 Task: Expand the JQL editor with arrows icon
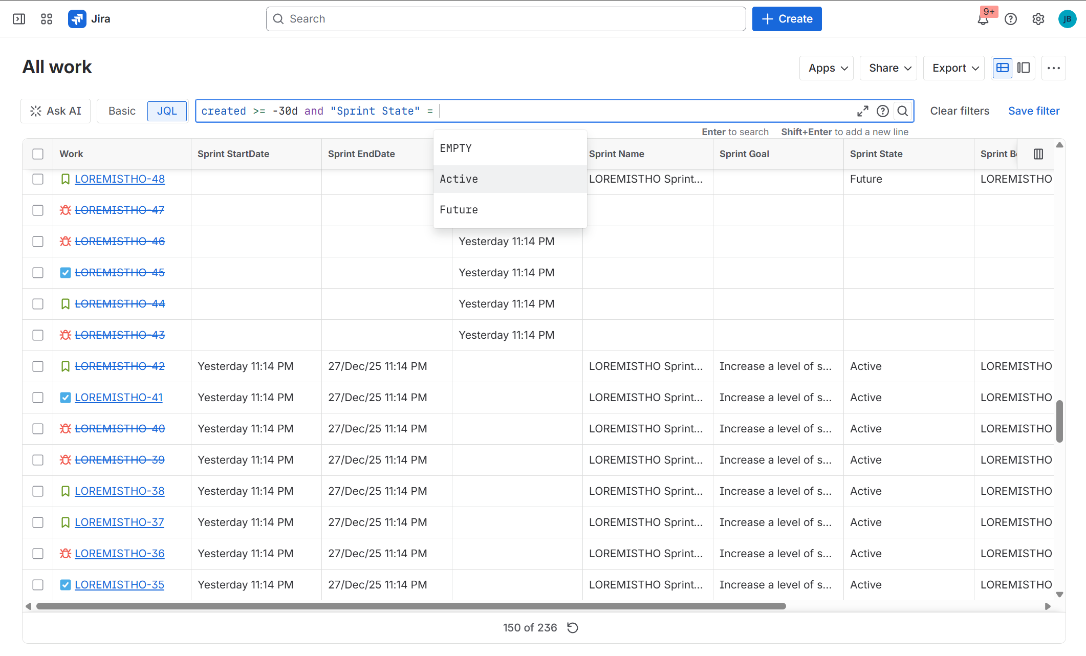pyautogui.click(x=862, y=111)
